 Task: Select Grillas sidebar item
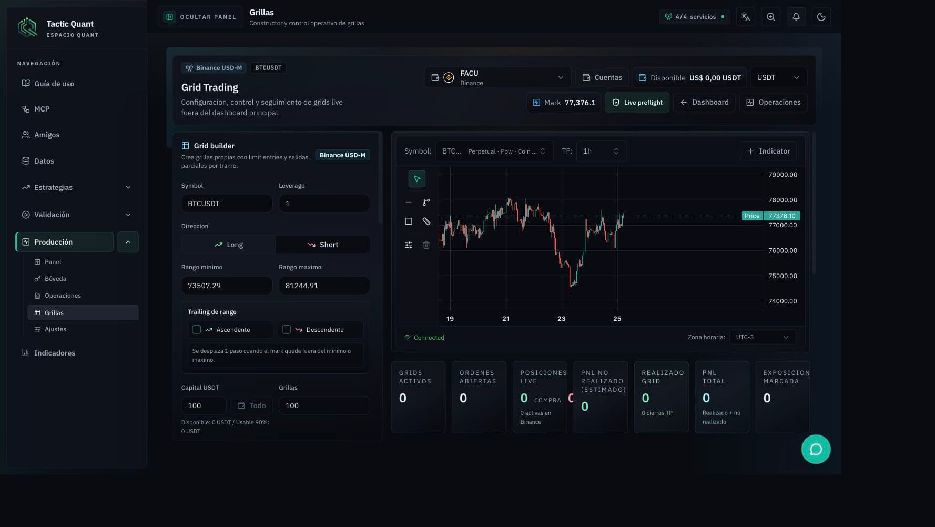83,312
